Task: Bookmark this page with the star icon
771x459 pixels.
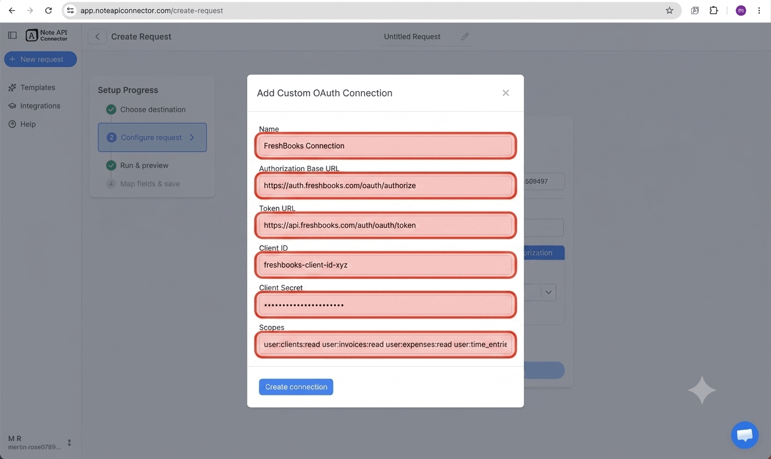Action: 669,10
